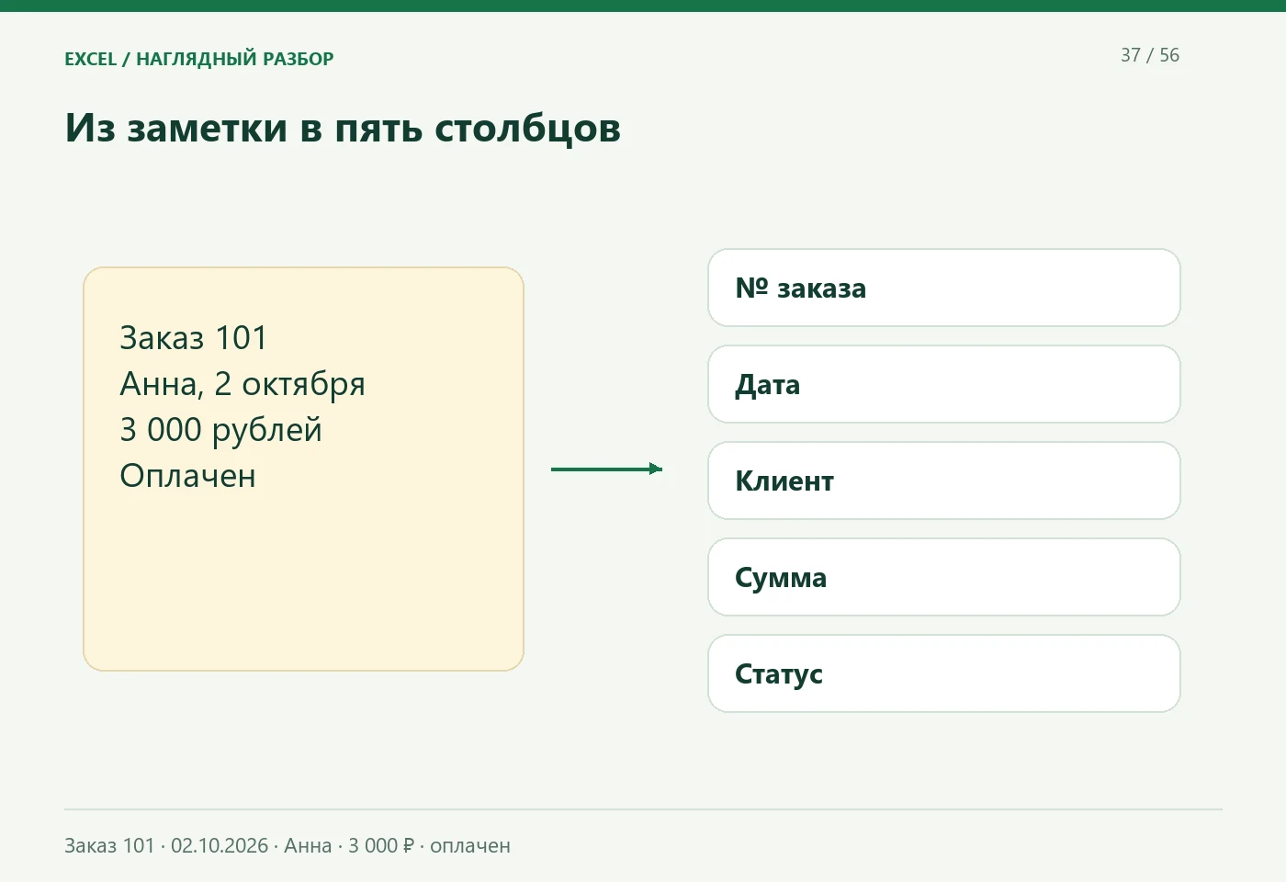Click the note line 'Оплачен'
The height and width of the screenshot is (882, 1286).
pyautogui.click(x=187, y=476)
